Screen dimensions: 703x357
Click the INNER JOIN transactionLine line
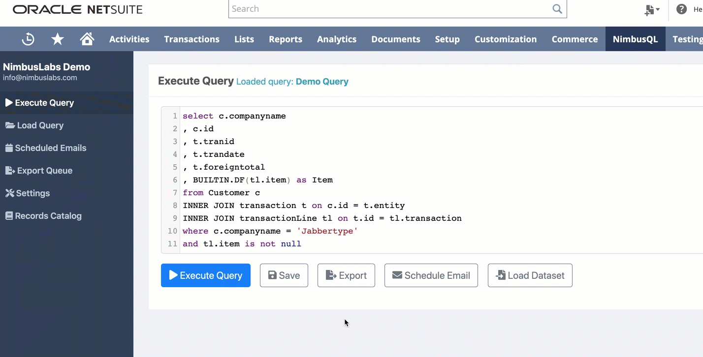322,218
